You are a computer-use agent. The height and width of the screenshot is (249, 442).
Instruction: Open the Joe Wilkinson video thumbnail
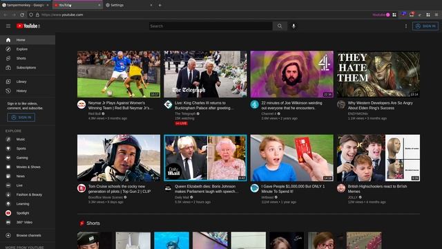pos(291,74)
